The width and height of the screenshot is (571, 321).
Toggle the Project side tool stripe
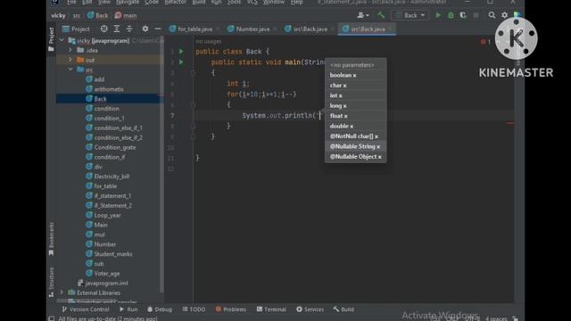52,39
